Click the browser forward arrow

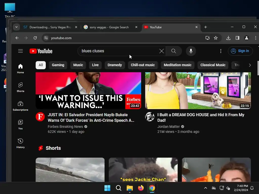click(26, 38)
